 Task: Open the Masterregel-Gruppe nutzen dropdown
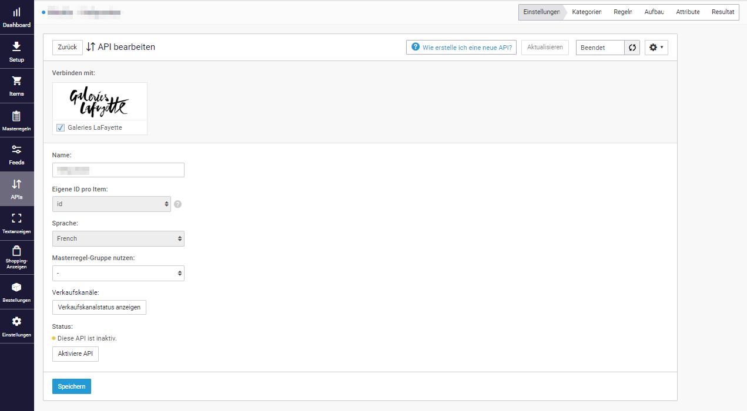tap(118, 273)
